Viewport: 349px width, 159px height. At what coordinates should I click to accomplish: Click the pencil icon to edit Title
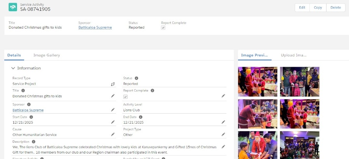pyautogui.click(x=113, y=96)
